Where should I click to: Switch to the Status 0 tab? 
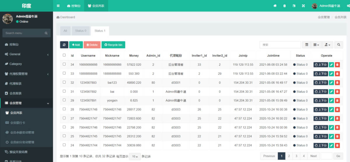coord(80,31)
